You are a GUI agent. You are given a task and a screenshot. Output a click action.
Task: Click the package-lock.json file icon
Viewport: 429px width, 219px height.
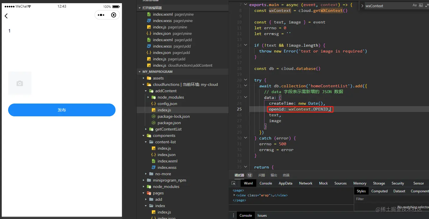(x=154, y=116)
